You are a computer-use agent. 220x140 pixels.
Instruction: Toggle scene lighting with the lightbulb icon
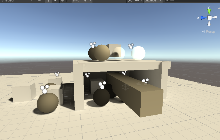pyautogui.click(x=48, y=1)
